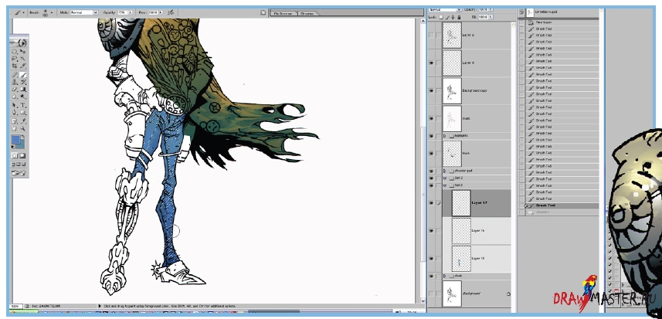662x319 pixels.
Task: Open layer Opacity slider arrow
Action: point(490,9)
